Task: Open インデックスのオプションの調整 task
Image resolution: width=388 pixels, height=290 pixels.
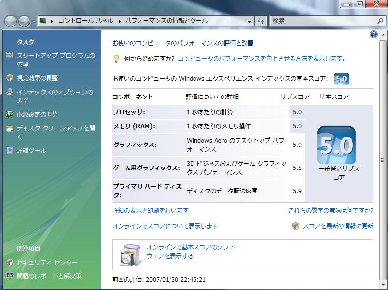Action: click(55, 96)
